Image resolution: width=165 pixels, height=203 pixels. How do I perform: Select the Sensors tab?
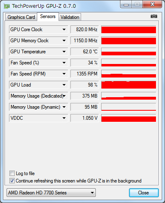[x=48, y=16]
